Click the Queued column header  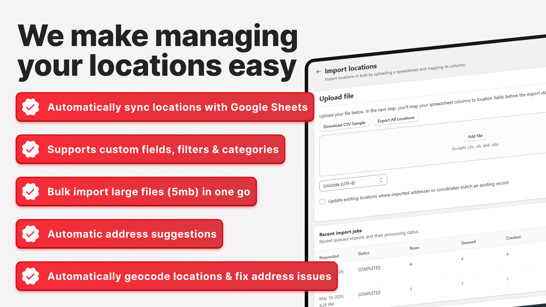(x=468, y=242)
